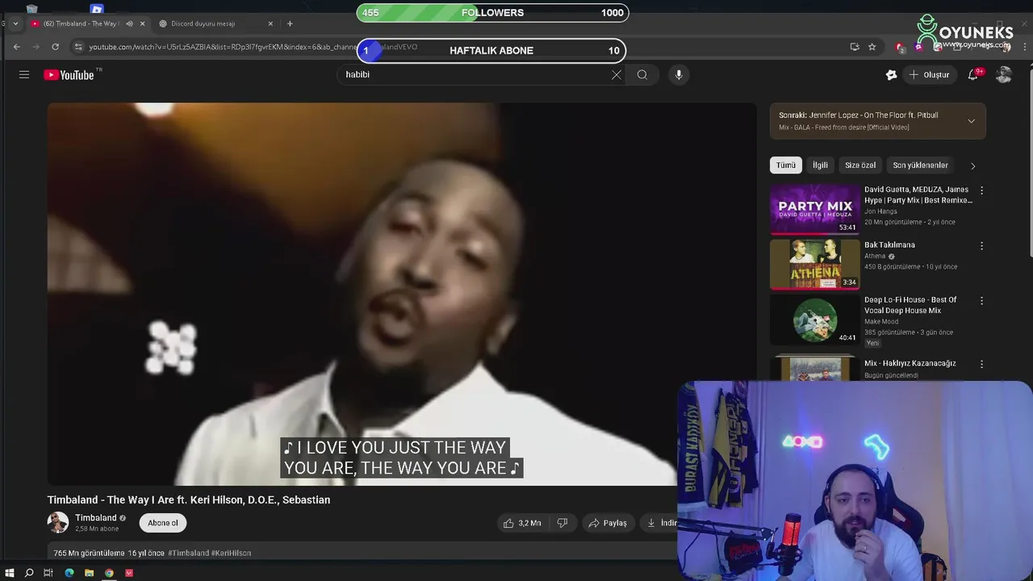Select the Son yüklenenler filter chip
This screenshot has height=581, width=1033.
920,165
